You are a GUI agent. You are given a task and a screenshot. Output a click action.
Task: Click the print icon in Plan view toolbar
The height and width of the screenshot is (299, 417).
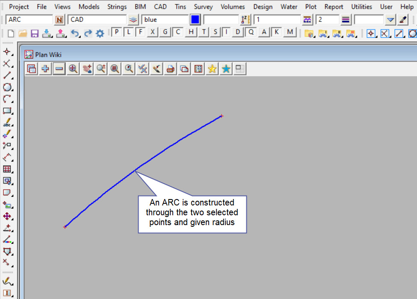[170, 69]
